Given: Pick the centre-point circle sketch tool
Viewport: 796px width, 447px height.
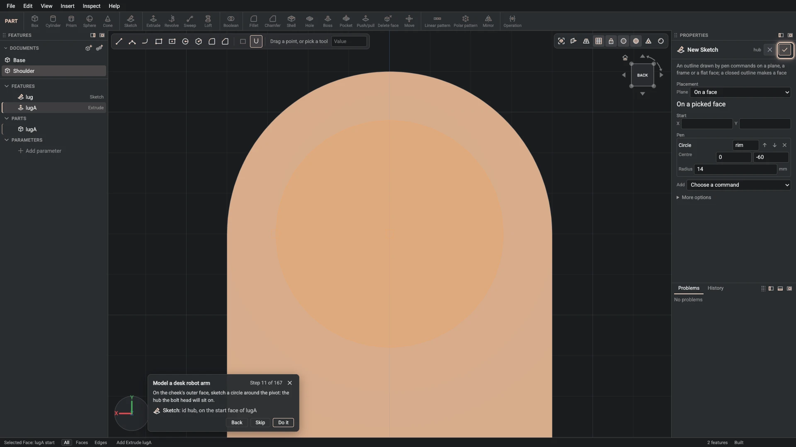Looking at the screenshot, I should tap(185, 41).
